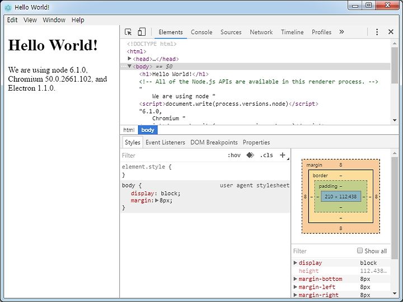Open the Window menu
Image resolution: width=403 pixels, height=302 pixels.
coord(54,20)
